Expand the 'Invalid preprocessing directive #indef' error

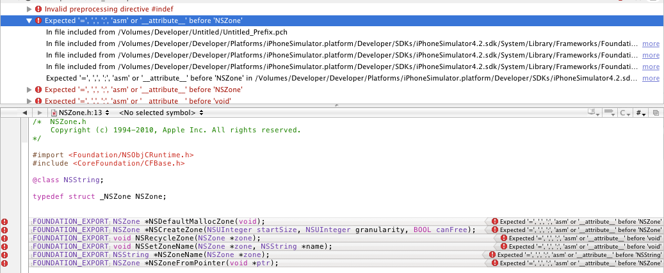pyautogui.click(x=29, y=9)
